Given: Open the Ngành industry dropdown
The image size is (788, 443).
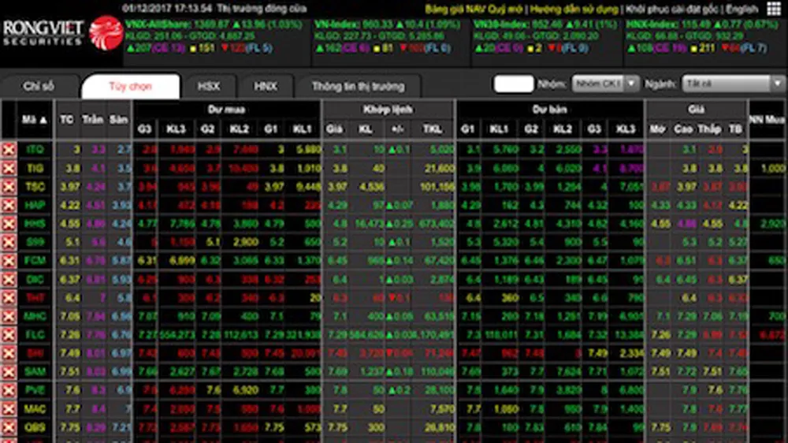Looking at the screenshot, I should click(733, 84).
